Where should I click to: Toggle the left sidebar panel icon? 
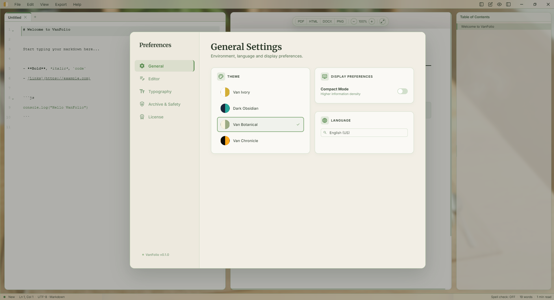[481, 4]
